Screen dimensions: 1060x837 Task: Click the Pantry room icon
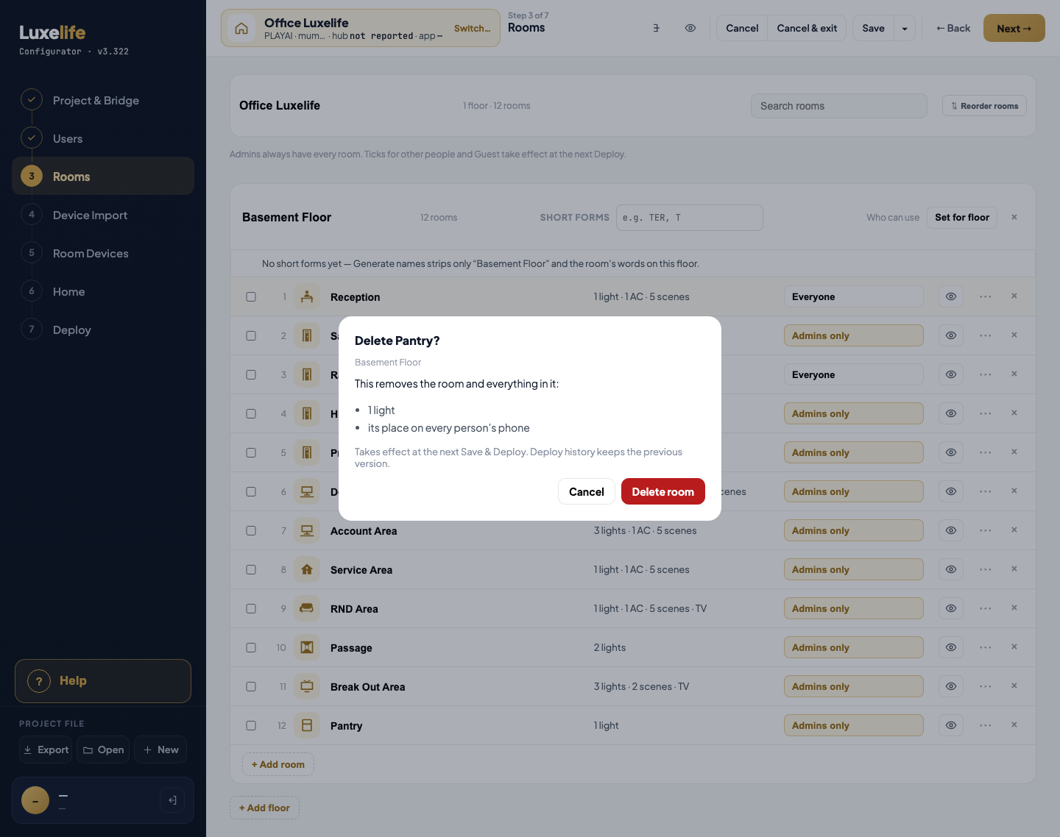(x=307, y=725)
